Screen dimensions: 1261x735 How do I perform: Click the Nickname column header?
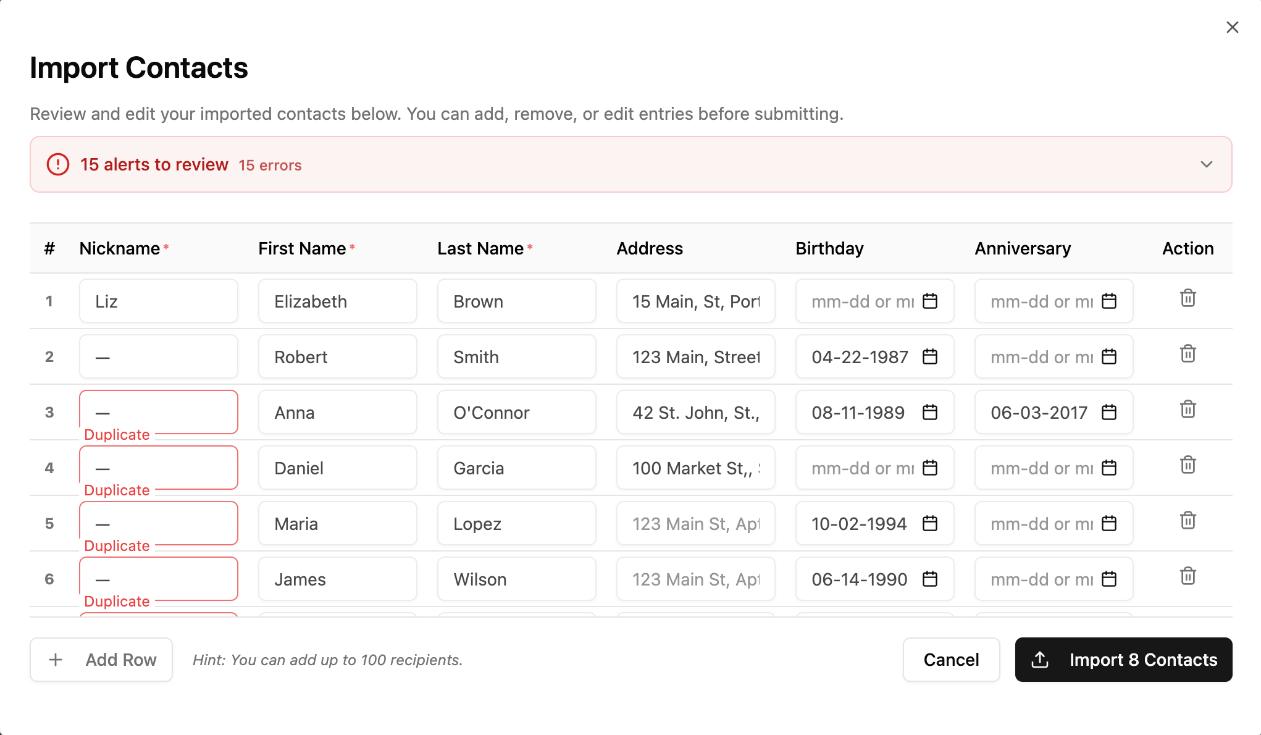tap(124, 248)
